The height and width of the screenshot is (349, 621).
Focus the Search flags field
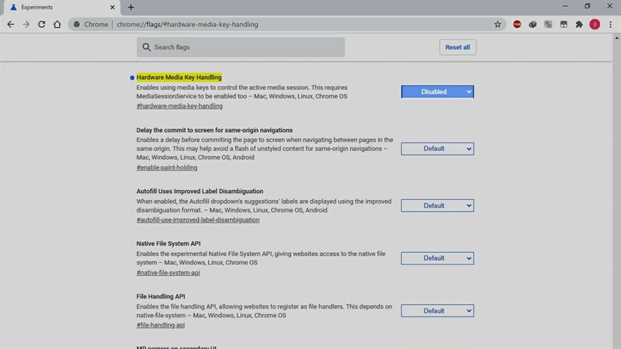[241, 47]
